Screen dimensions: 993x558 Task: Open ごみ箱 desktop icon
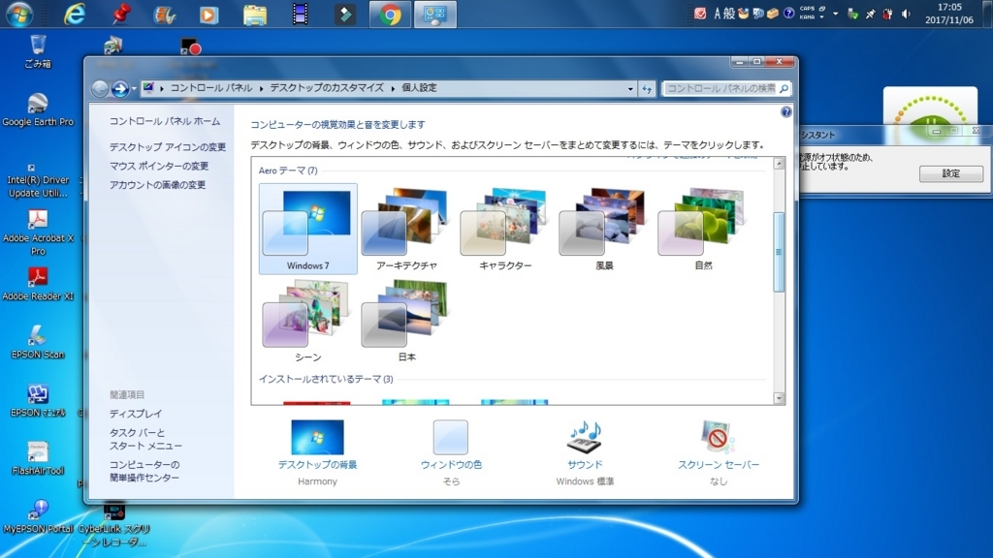point(38,52)
